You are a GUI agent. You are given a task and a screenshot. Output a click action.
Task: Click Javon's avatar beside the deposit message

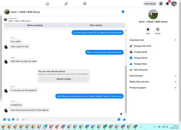pyautogui.click(x=6, y=110)
